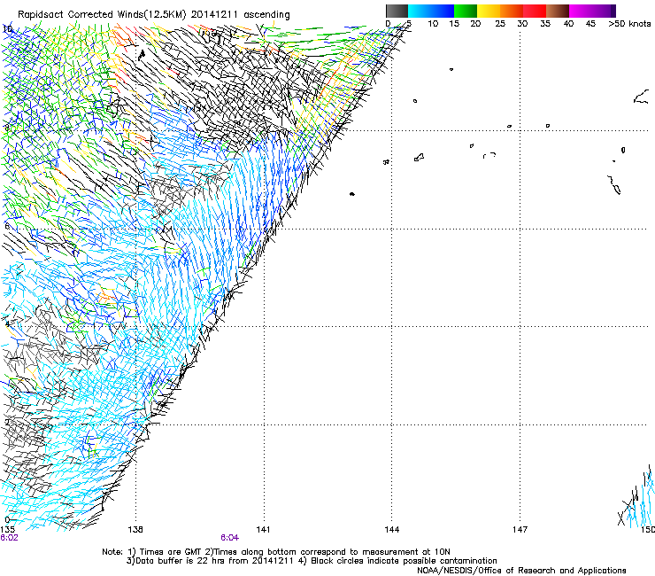Click the 138 longitude axis label
This screenshot has height=576, width=655.
point(135,530)
